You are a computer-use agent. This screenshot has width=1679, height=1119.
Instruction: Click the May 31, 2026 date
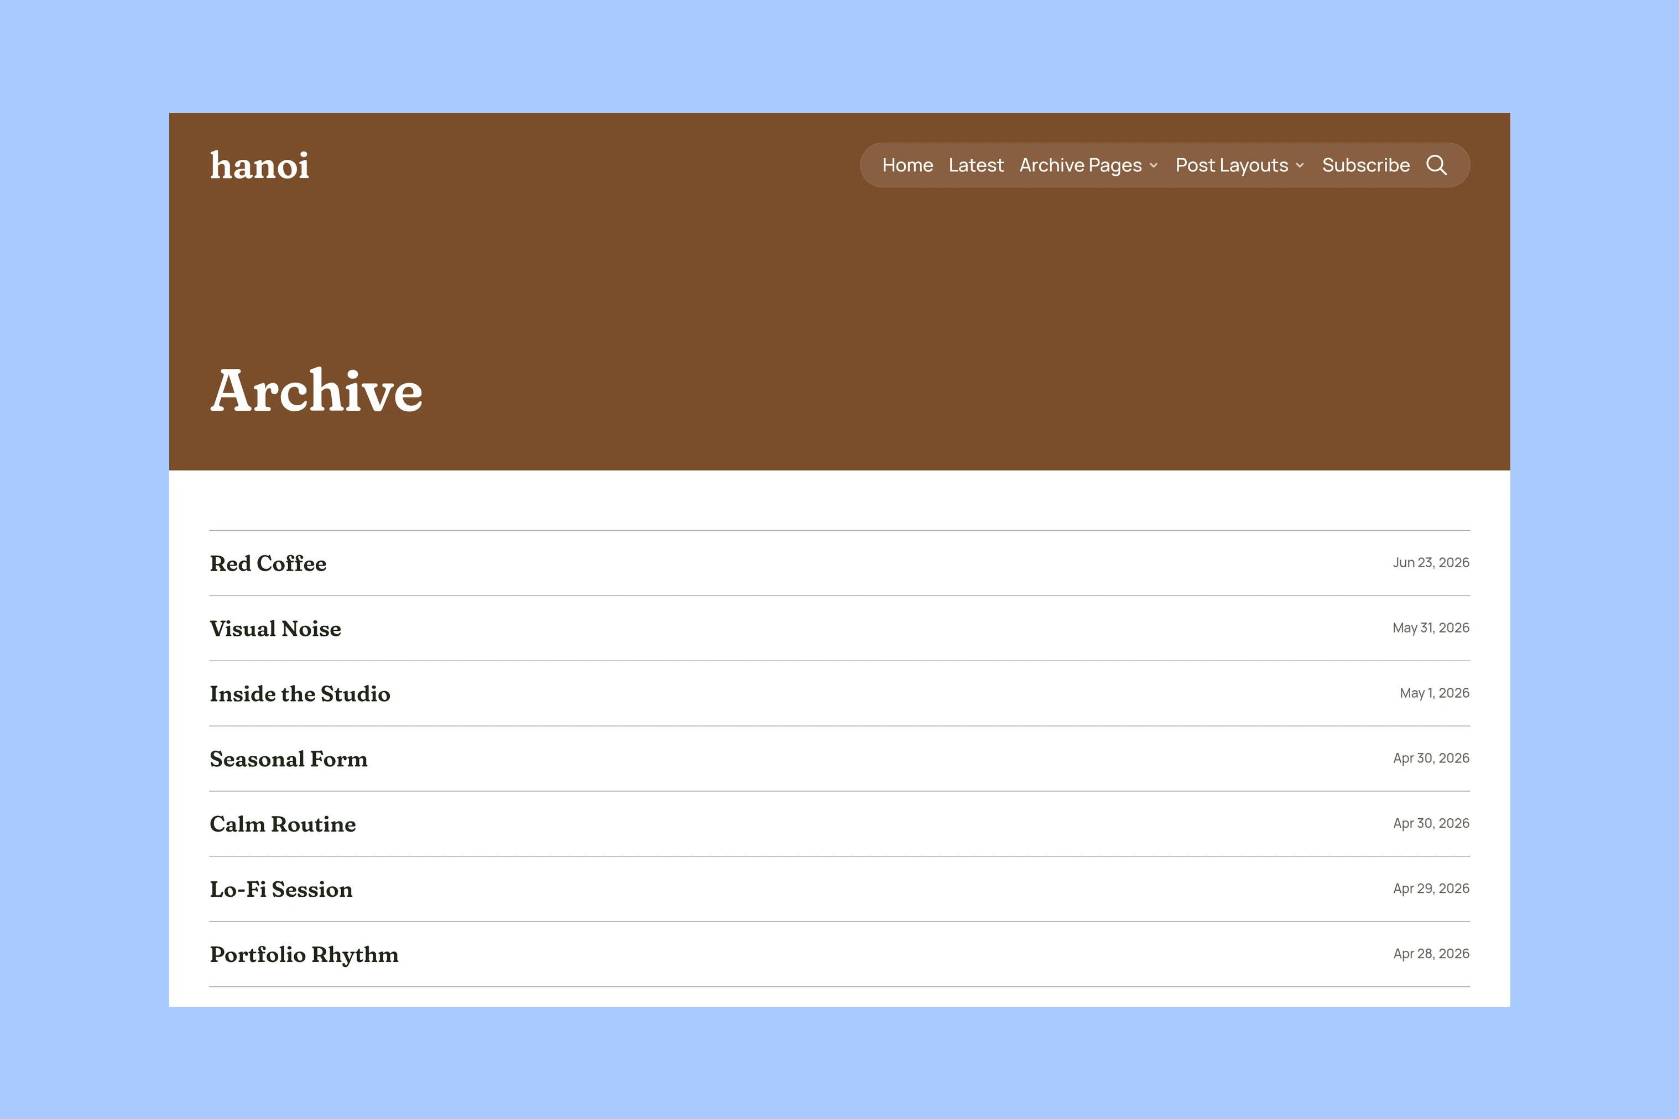(1431, 628)
